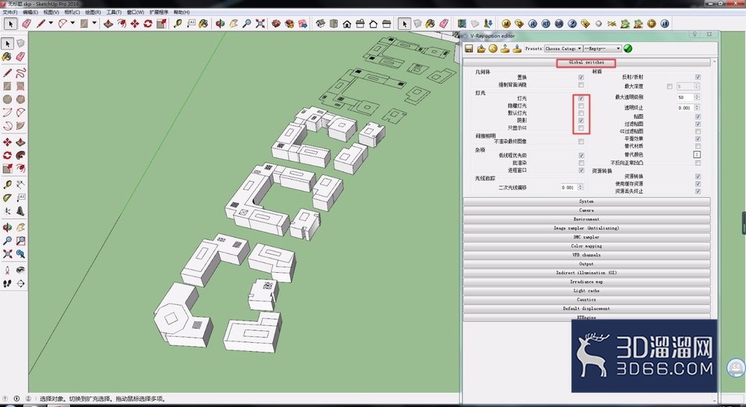Toggle the 阴影 shadows checkbox
Image resolution: width=746 pixels, height=407 pixels.
coord(581,121)
